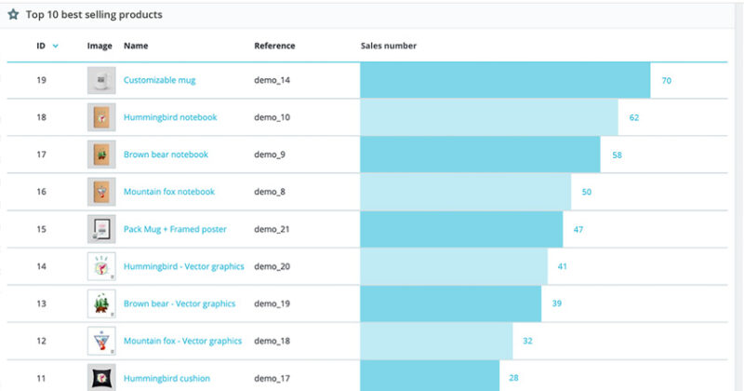
Task: Click the Pack Mug + Framed poster thumbnail
Action: [x=101, y=229]
